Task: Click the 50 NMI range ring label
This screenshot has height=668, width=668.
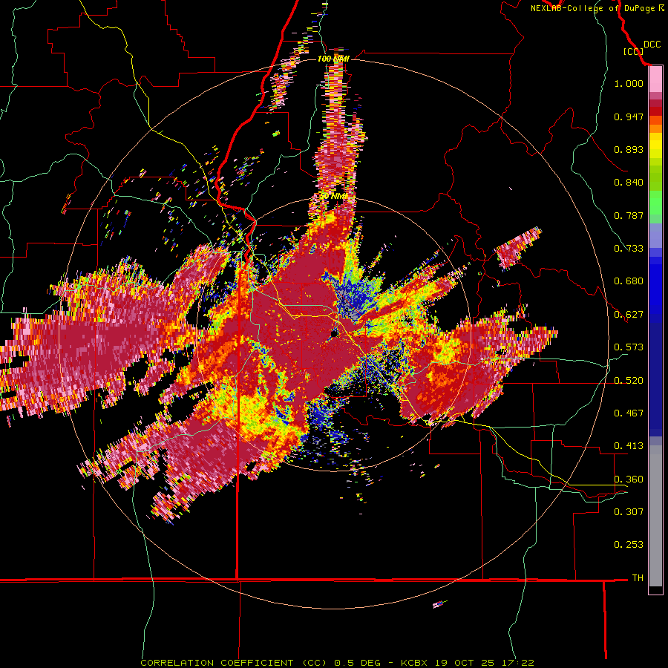Action: point(333,196)
